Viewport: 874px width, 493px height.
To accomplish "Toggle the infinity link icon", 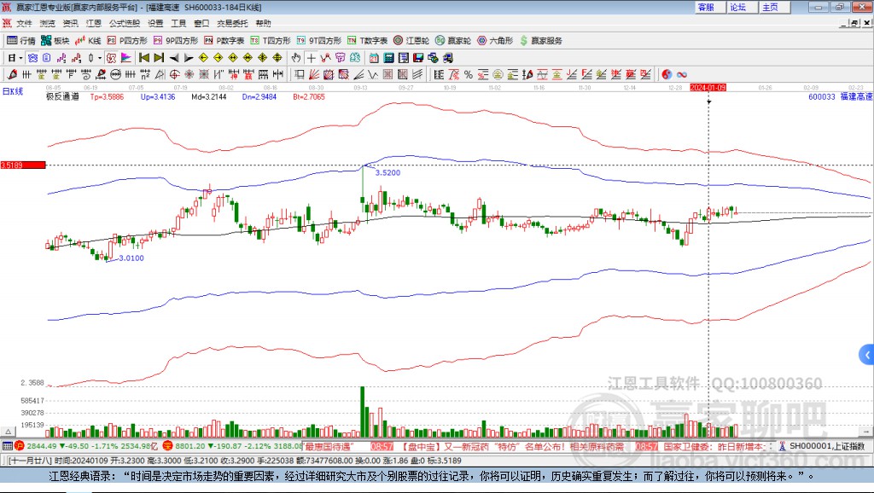I will pyautogui.click(x=682, y=75).
